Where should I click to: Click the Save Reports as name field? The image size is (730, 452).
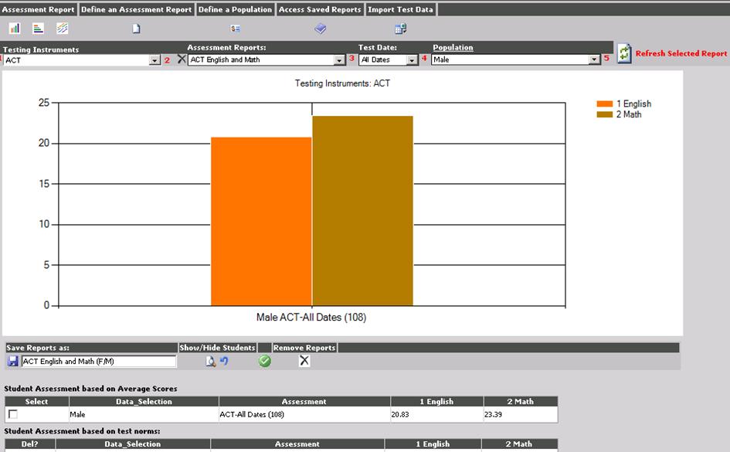click(x=98, y=361)
